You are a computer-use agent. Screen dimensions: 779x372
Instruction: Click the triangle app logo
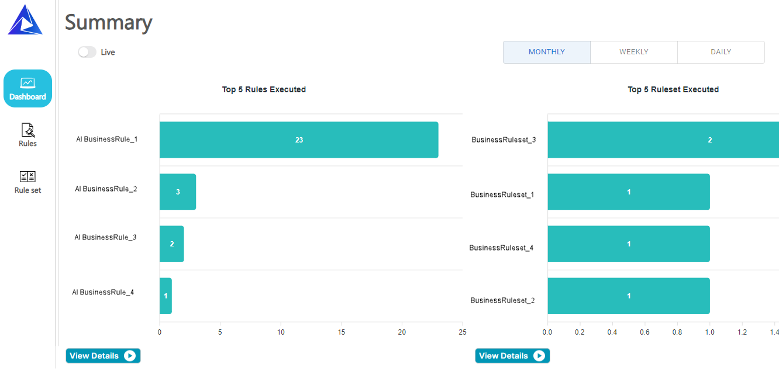click(x=25, y=20)
